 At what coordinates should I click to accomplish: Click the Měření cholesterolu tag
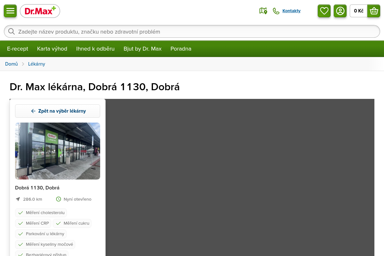pyautogui.click(x=41, y=213)
